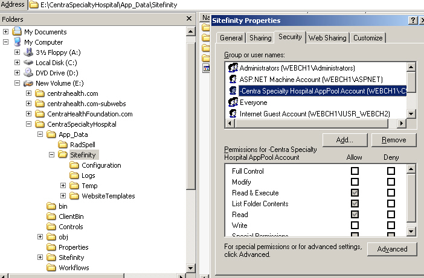The image size is (424, 278).
Task: Select the lower Sitefinity folder under obj
Action: 71,257
